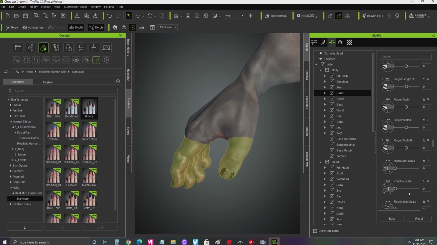437x245 pixels.
Task: Switch to Pose mode
Action: 12,27
